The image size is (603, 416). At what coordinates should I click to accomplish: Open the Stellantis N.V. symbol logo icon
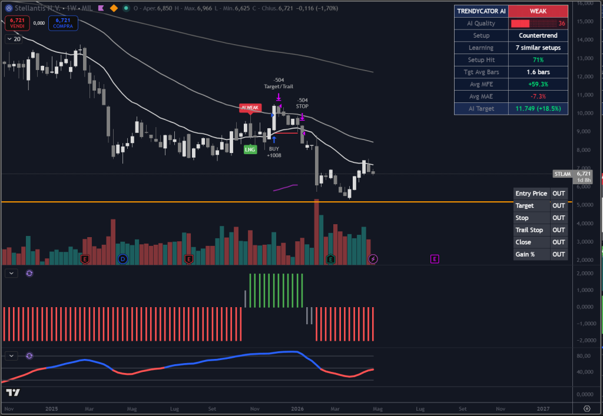[x=9, y=8]
